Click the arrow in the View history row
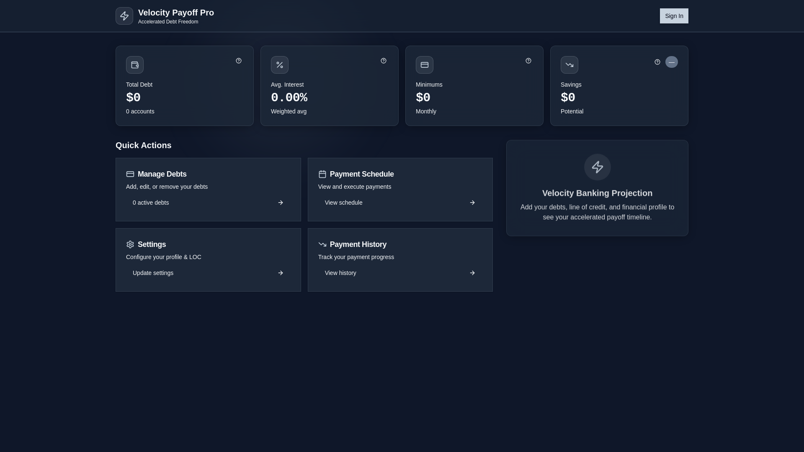Image resolution: width=804 pixels, height=452 pixels. tap(472, 273)
